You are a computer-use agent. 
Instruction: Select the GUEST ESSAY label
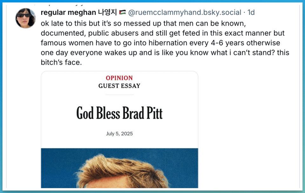tap(119, 86)
